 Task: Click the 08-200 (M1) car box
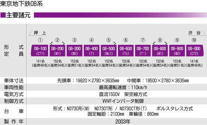click(57, 51)
